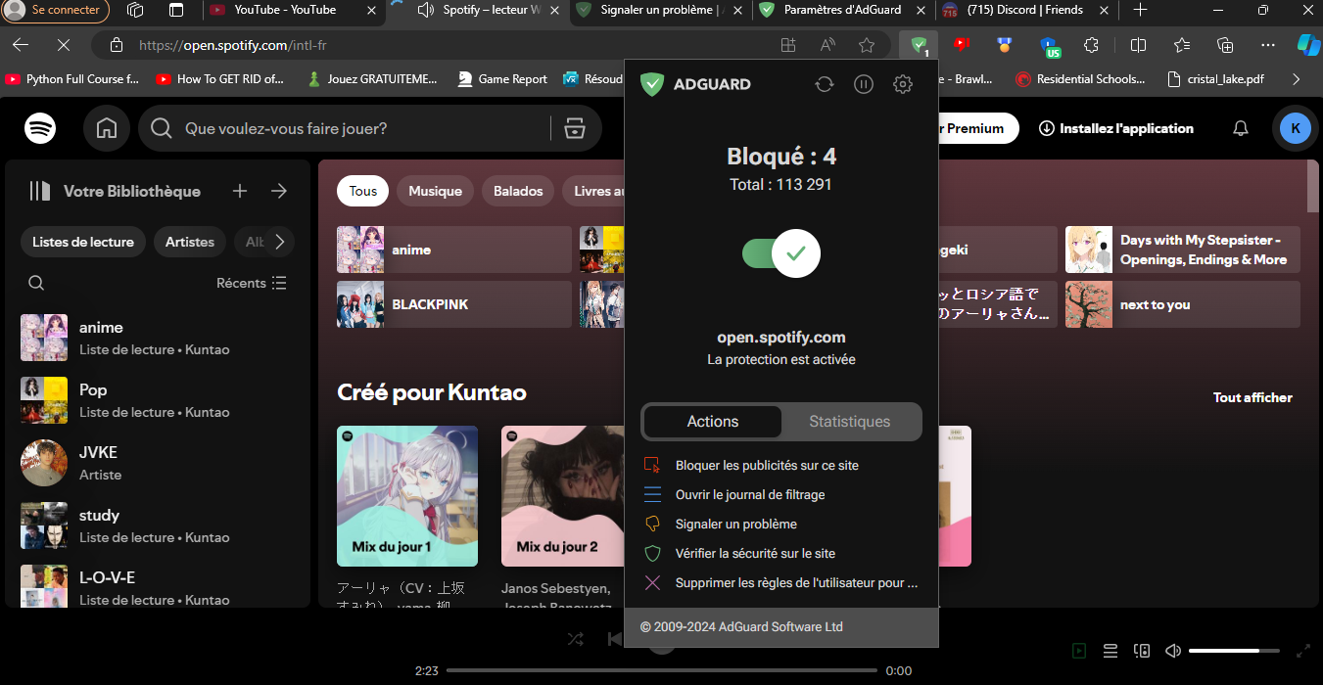Open the playback queue icon

pos(1110,650)
